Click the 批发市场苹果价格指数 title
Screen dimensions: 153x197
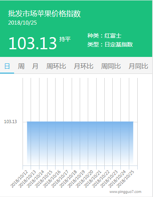point(44,14)
